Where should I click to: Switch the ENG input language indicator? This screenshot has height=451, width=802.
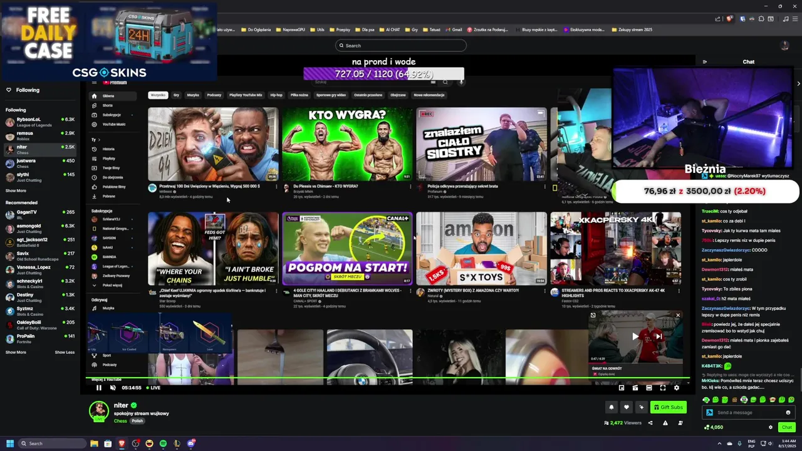751,443
